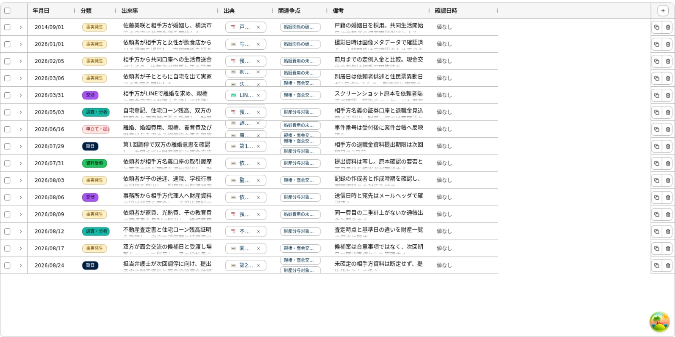Delete the 2026/01/01 row with the trash icon
This screenshot has width=675, height=337.
coord(668,44)
